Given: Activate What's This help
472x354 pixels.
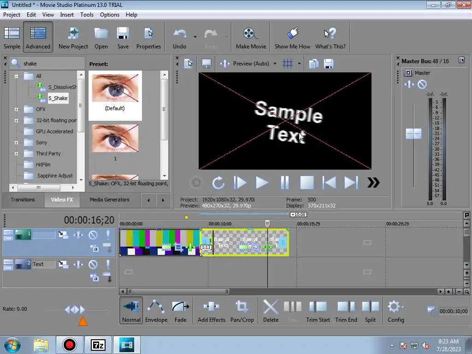Looking at the screenshot, I should click(x=330, y=37).
